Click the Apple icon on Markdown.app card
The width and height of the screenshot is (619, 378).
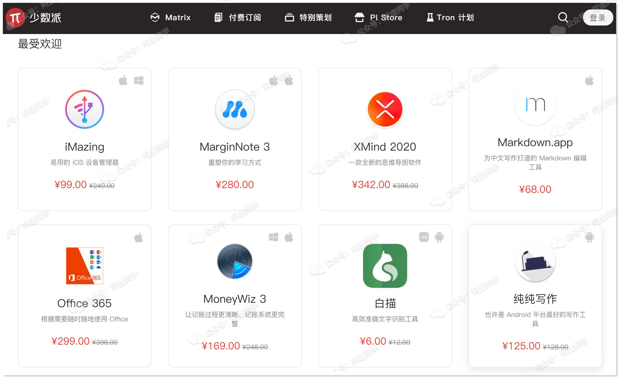(589, 81)
